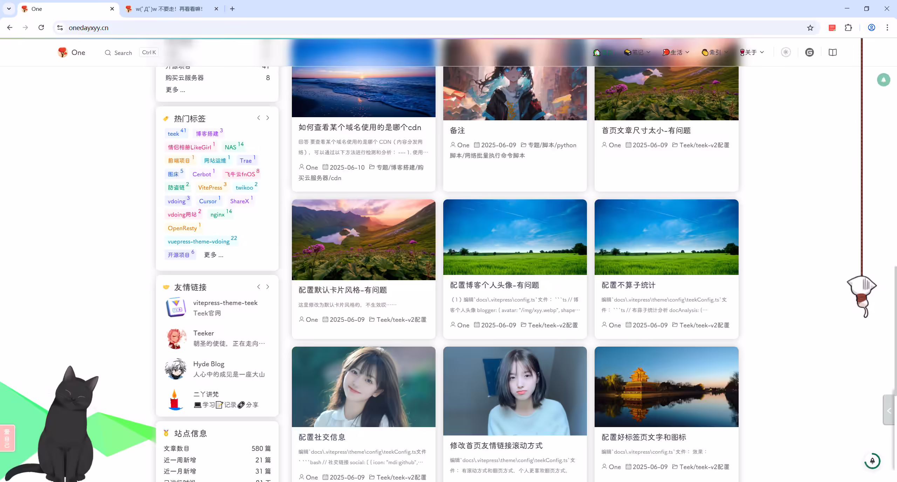Click the One site logo
Screen dimensions: 897x482
(x=71, y=52)
